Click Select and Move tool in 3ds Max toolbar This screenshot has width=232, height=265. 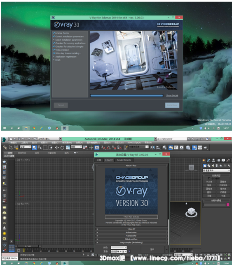[56, 147]
